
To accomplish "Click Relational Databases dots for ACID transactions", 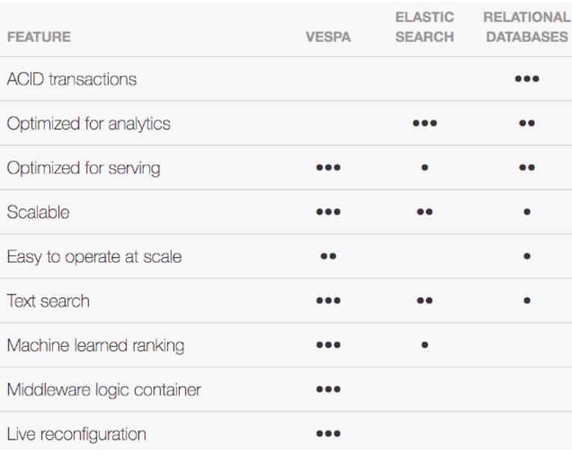I will tap(527, 79).
